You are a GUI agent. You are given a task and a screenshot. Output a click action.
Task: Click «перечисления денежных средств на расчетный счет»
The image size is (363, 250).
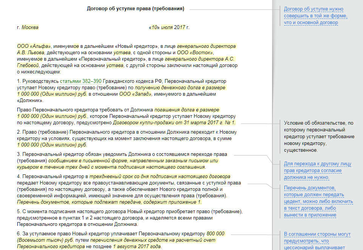coord(153,240)
